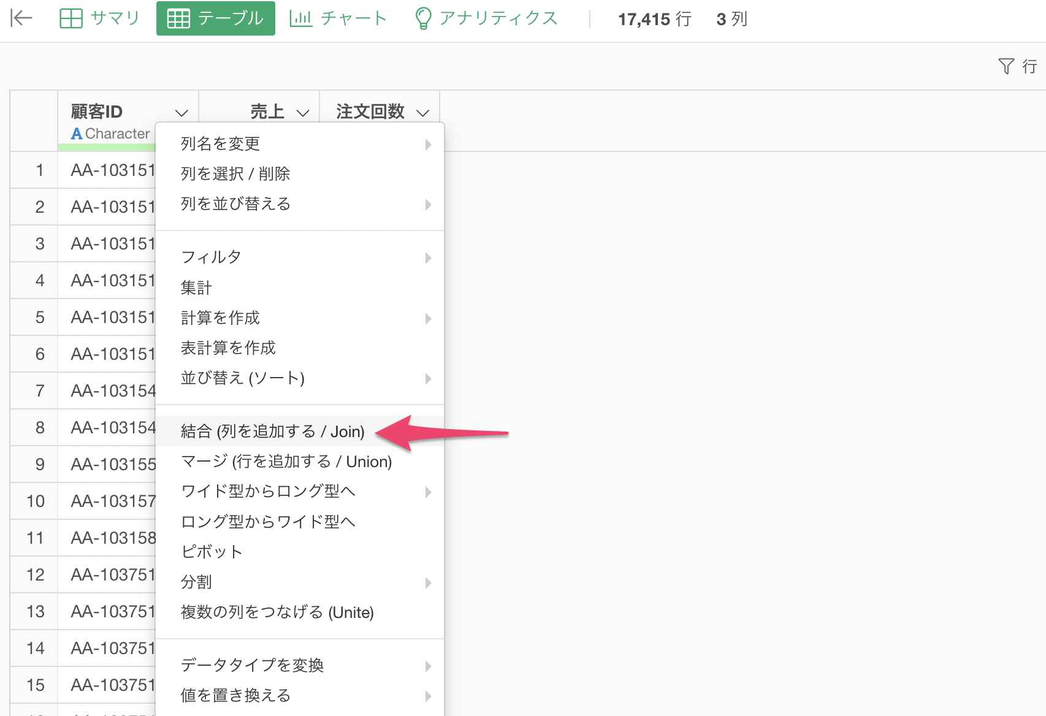Choose 列を選択 / 削除 menu item

pos(300,174)
